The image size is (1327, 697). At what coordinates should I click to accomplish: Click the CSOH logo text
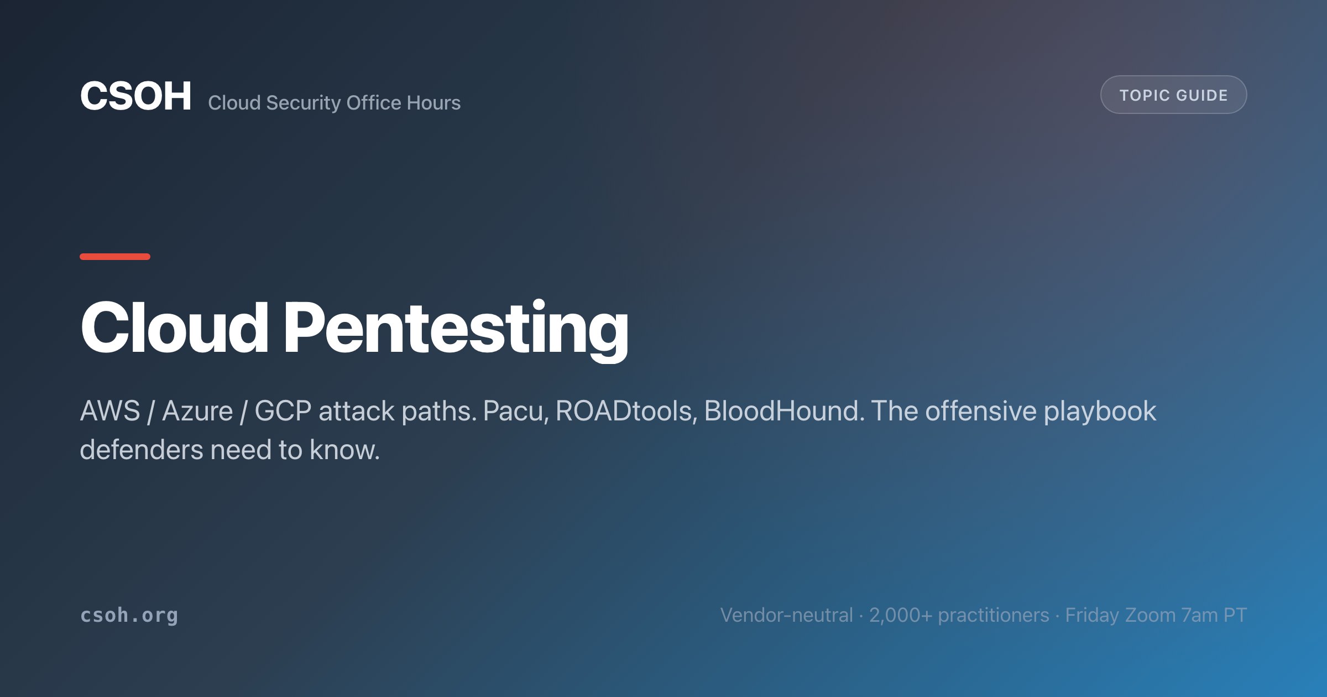coord(136,96)
